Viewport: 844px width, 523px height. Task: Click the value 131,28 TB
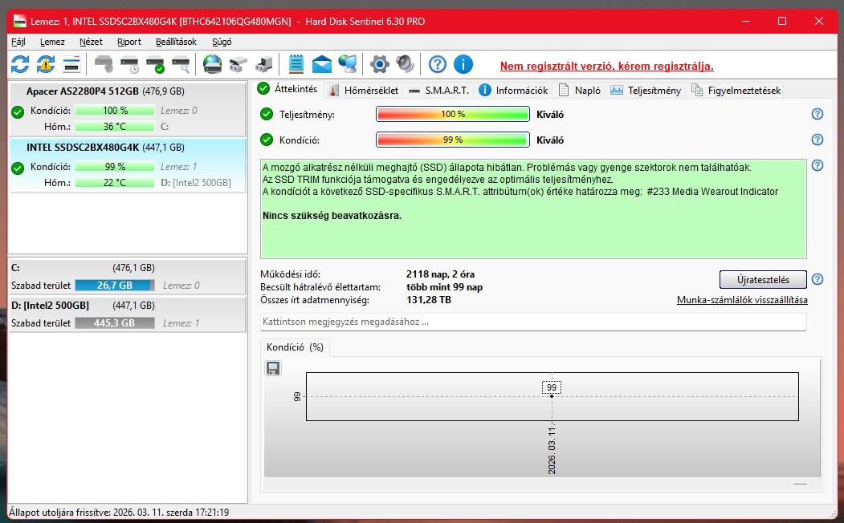pyautogui.click(x=429, y=300)
